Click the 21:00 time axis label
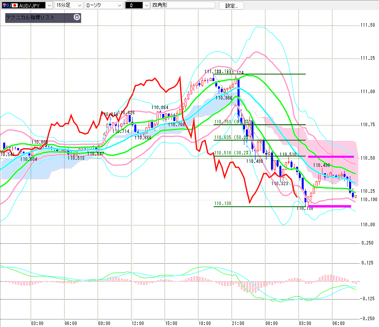This screenshot has height=327, width=379. pyautogui.click(x=238, y=323)
